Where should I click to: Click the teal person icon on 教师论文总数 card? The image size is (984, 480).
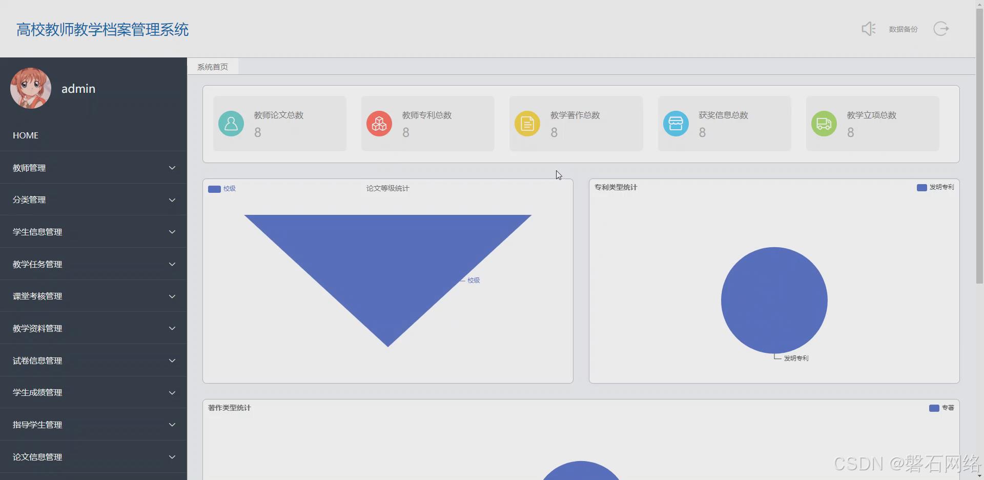coord(231,123)
